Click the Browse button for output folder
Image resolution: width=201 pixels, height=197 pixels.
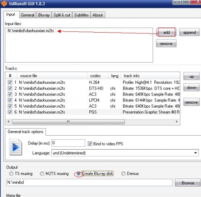(188, 183)
